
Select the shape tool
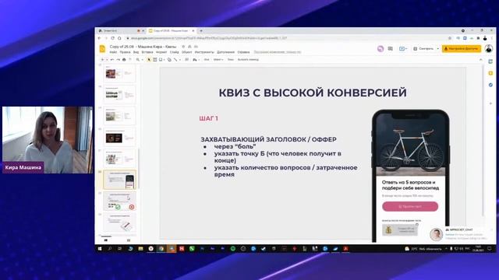(169, 60)
